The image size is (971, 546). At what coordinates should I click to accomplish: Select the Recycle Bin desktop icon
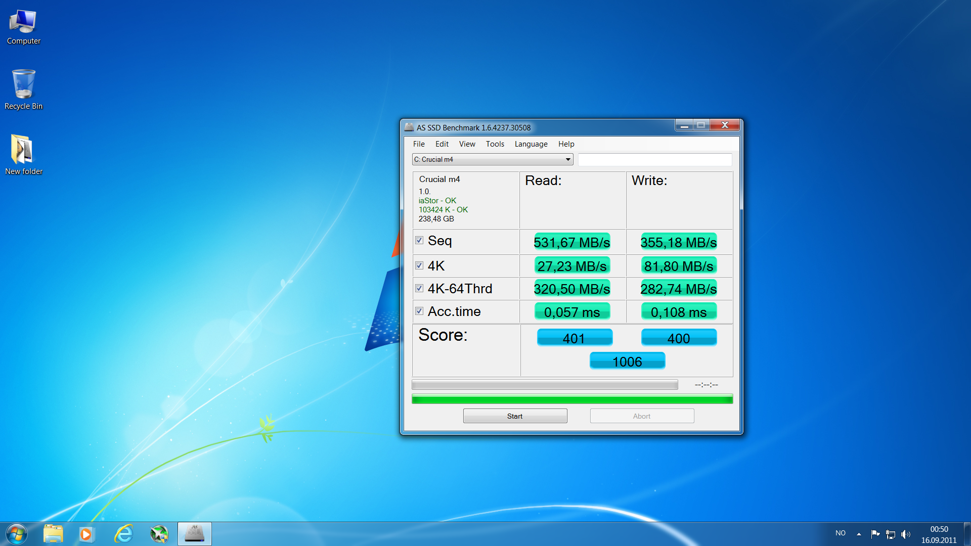click(x=23, y=90)
